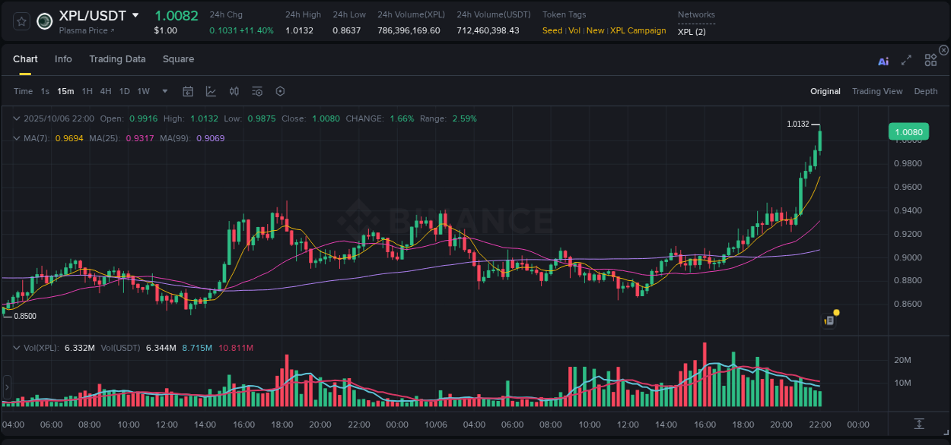
Task: Select the chart style line-chart icon
Action: click(211, 90)
